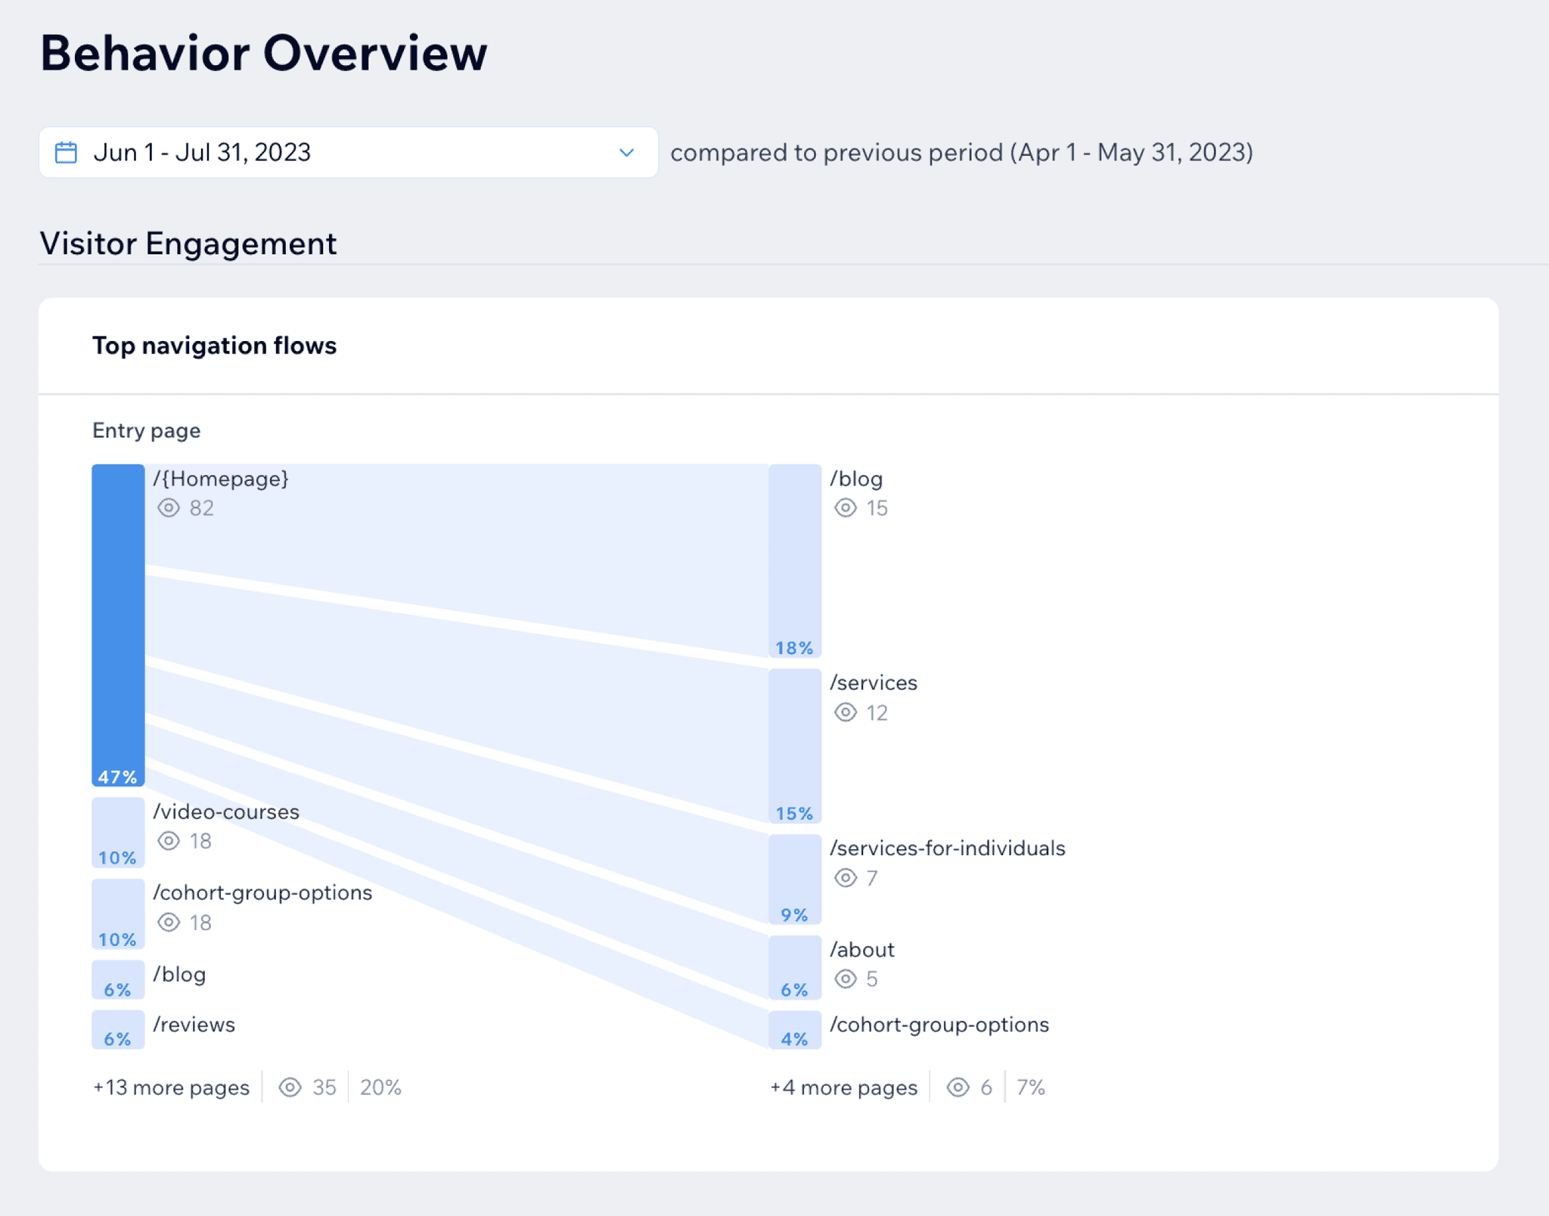
Task: Click the calendar icon in the date picker
Action: click(x=67, y=152)
